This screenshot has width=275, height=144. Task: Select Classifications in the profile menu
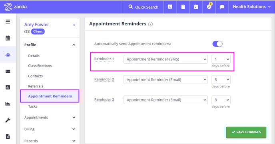tap(40, 66)
